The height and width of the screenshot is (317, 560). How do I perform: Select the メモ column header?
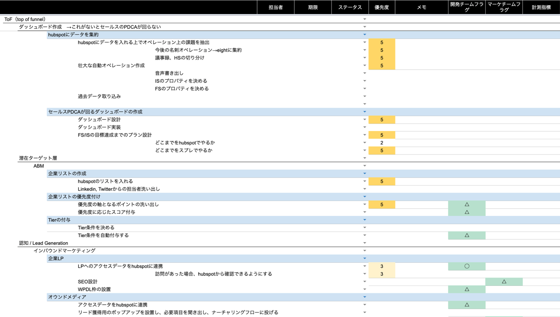[422, 7]
